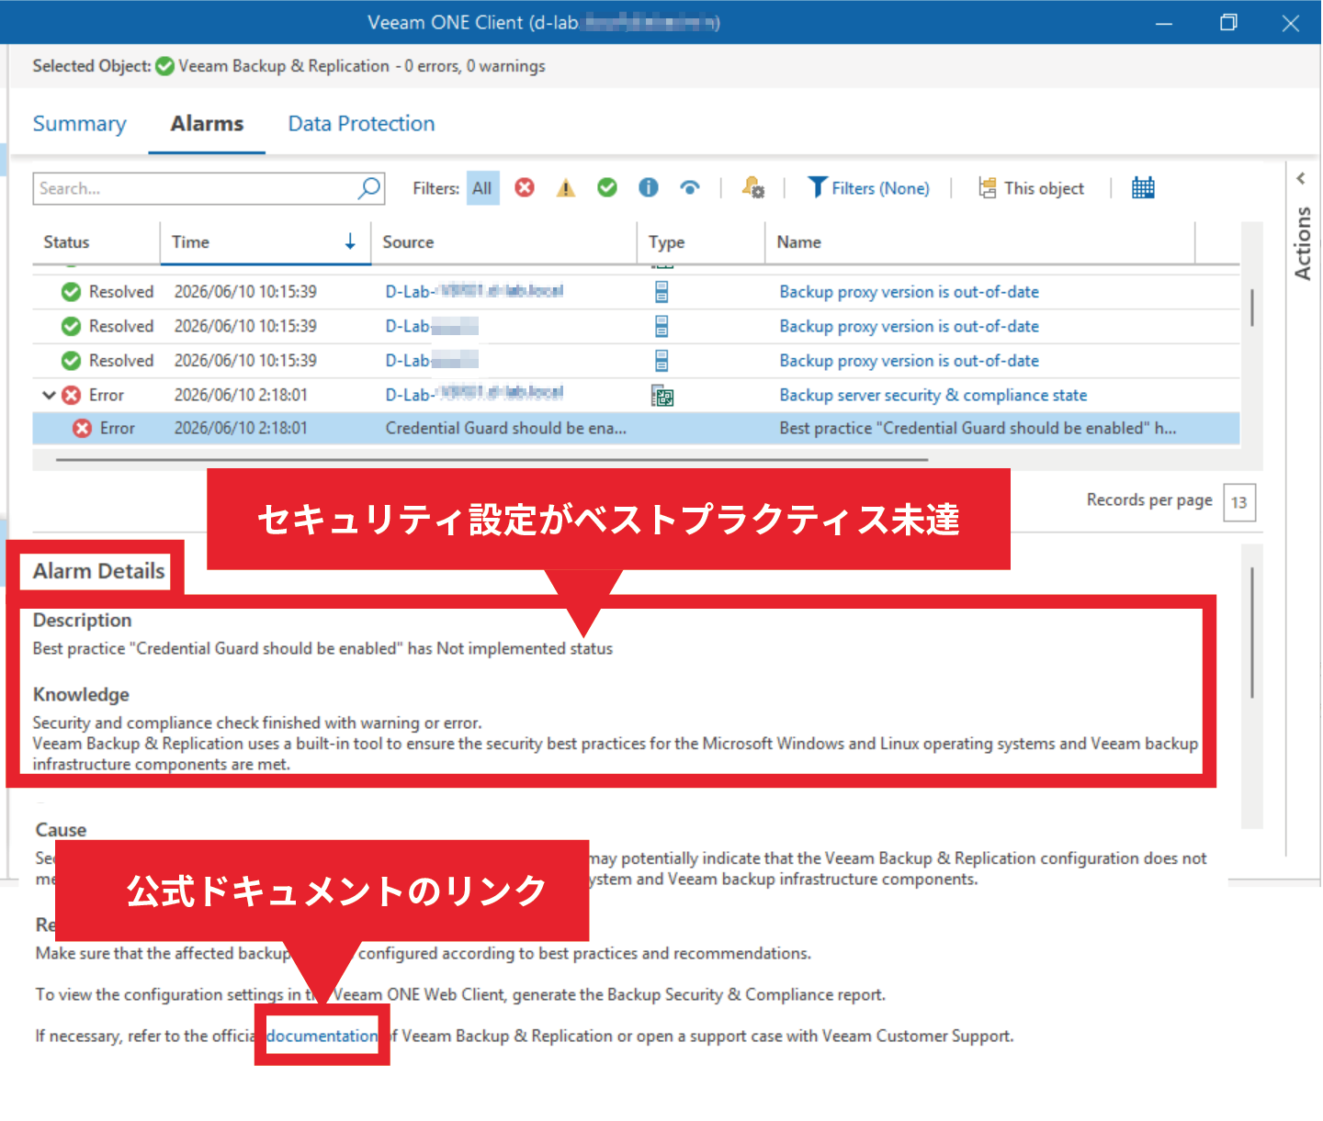Click the Cause heading
1323x1121 pixels.
point(61,830)
